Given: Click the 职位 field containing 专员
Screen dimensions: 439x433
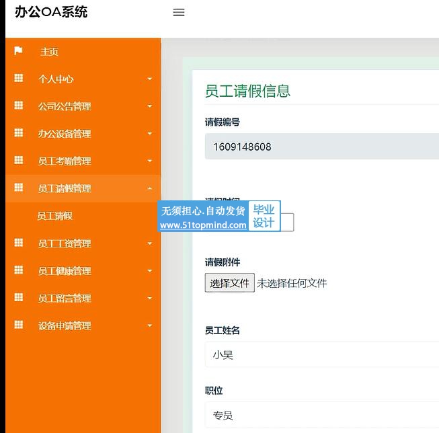Looking at the screenshot, I should [x=321, y=416].
